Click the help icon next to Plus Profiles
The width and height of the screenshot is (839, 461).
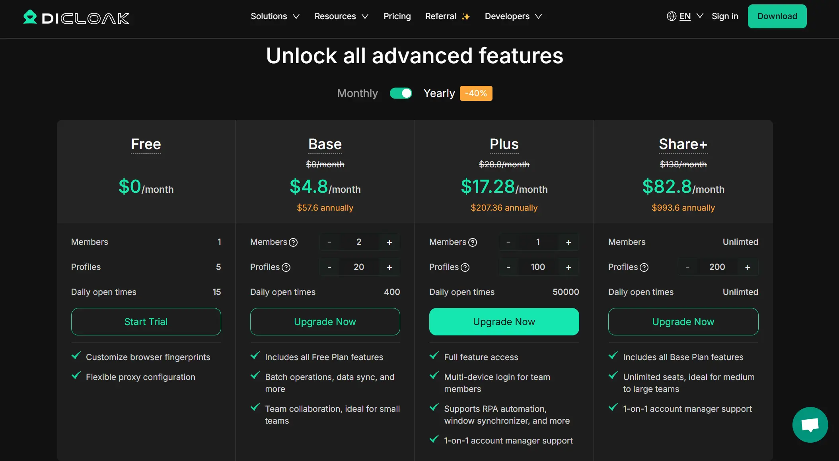465,267
